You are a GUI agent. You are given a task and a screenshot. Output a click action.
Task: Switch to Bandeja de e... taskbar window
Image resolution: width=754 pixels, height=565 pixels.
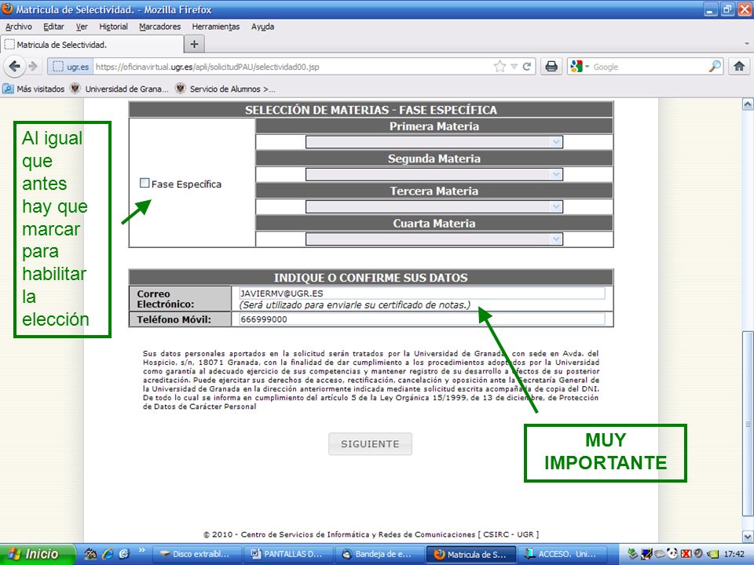[380, 554]
